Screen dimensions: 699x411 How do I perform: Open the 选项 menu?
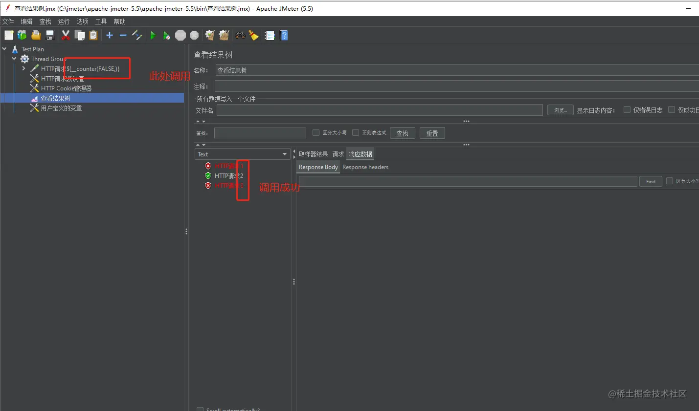(x=82, y=22)
